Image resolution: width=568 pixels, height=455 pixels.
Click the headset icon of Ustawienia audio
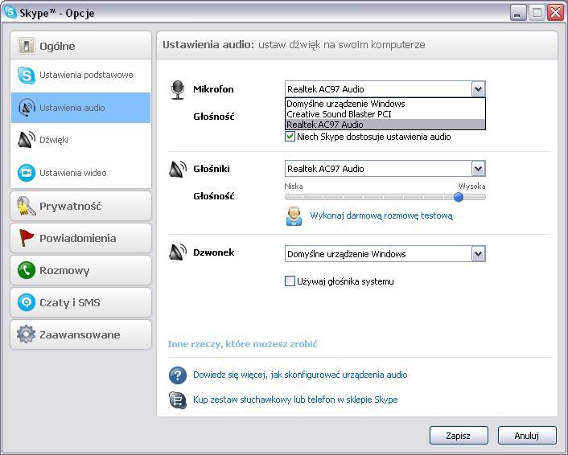coord(27,108)
